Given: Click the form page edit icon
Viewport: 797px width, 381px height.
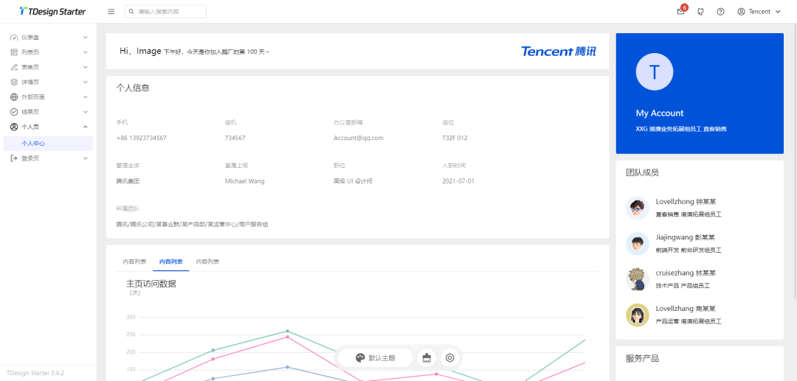Looking at the screenshot, I should (14, 67).
